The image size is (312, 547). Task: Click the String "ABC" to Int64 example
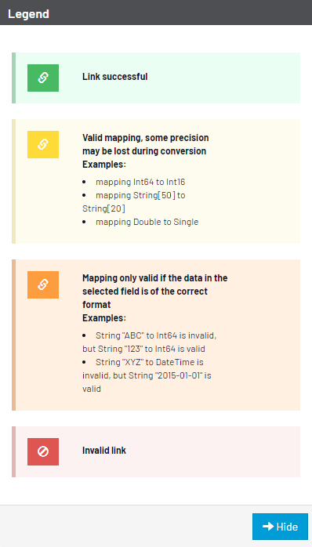click(x=150, y=342)
